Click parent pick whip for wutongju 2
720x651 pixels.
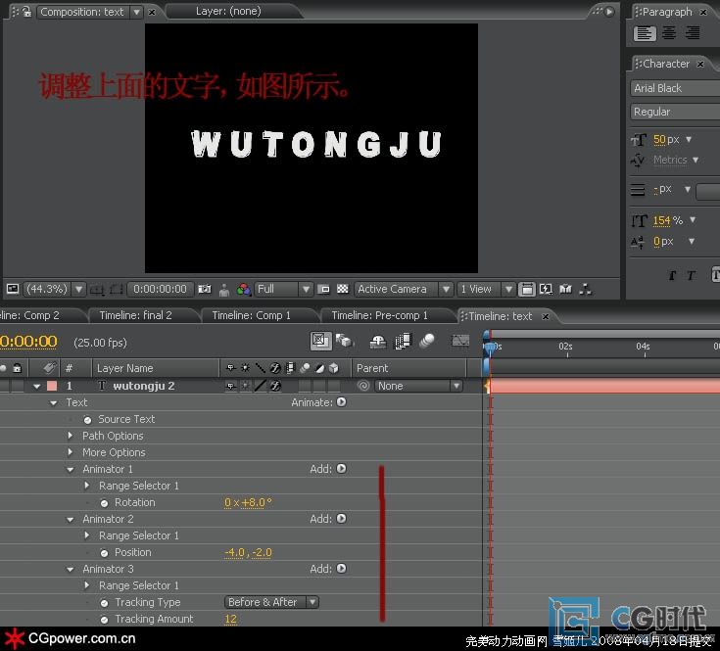coord(363,386)
